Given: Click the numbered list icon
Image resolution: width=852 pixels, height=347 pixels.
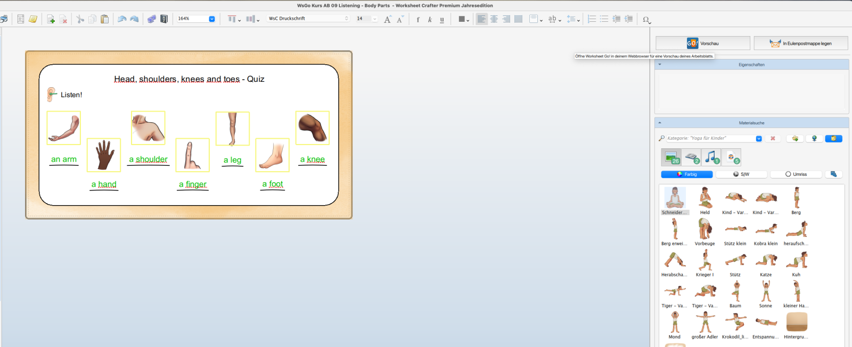Looking at the screenshot, I should (592, 19).
